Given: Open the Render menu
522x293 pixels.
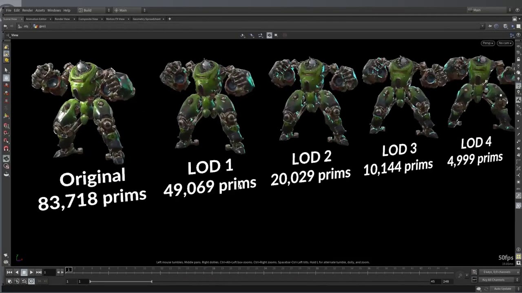Looking at the screenshot, I should [27, 10].
